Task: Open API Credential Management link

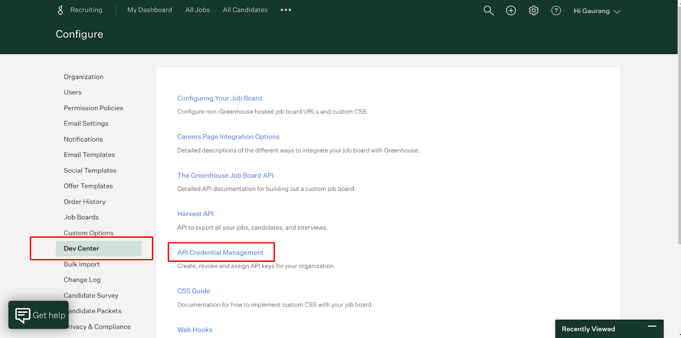Action: click(x=220, y=253)
